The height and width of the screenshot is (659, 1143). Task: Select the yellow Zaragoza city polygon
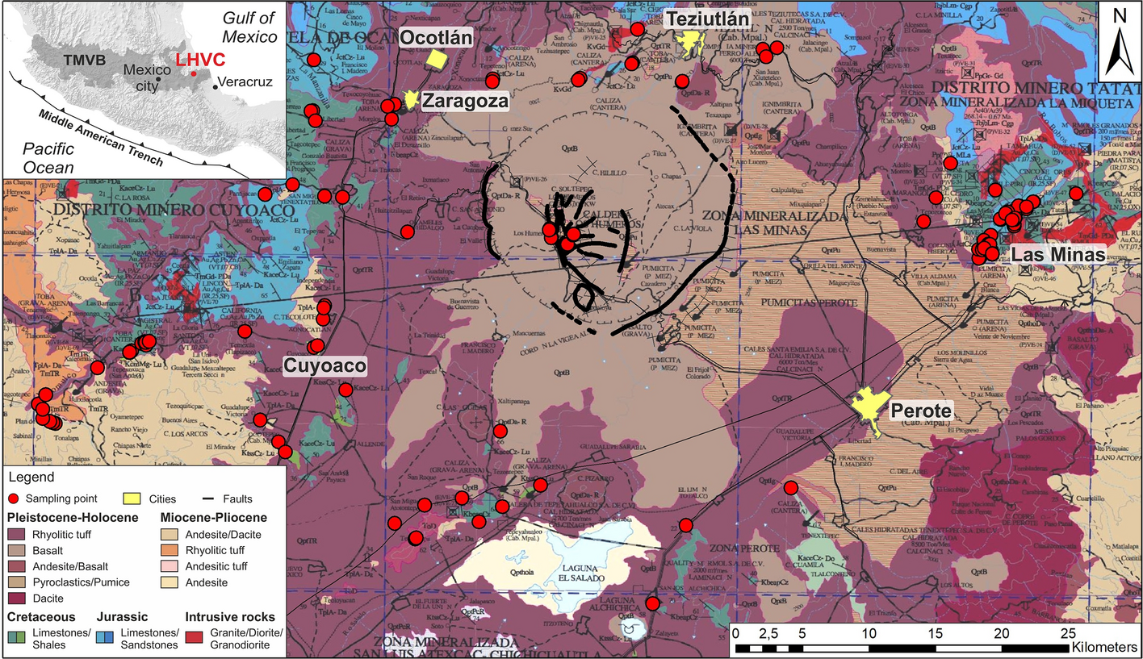tap(412, 100)
